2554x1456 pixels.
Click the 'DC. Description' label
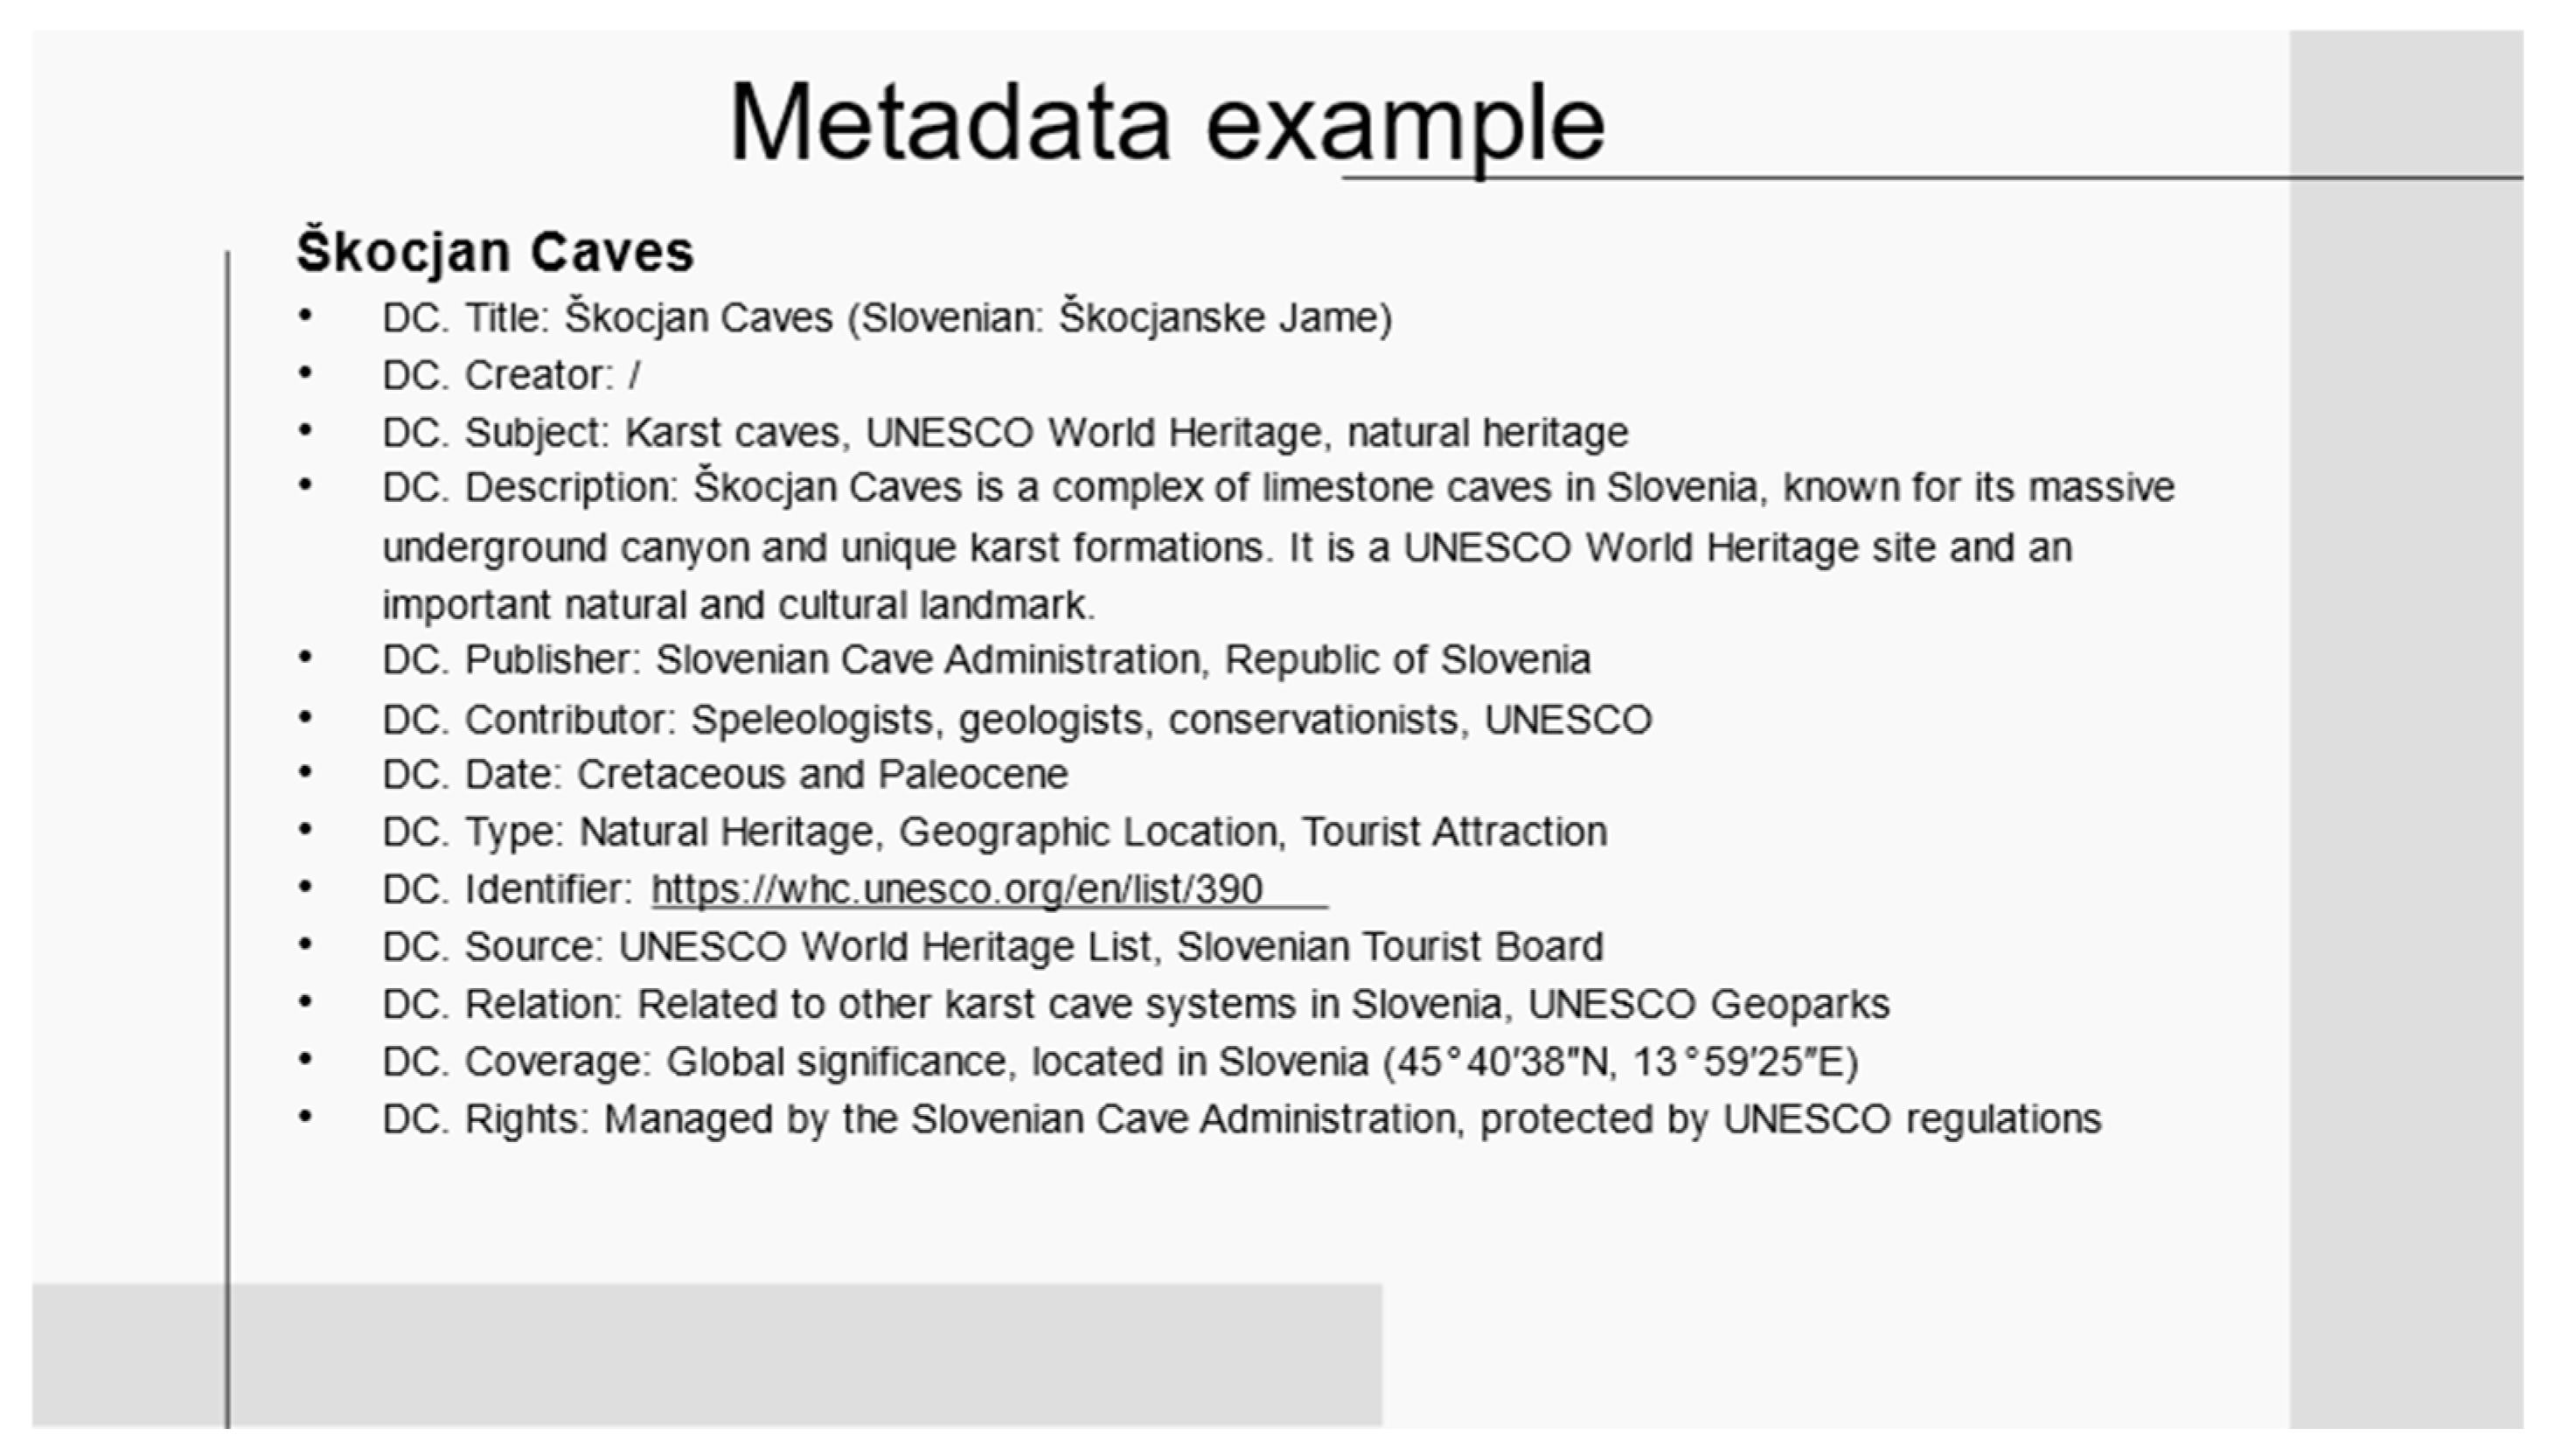click(x=530, y=488)
